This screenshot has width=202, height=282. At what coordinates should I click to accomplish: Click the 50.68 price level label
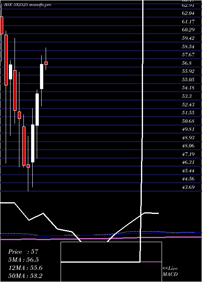point(188,121)
